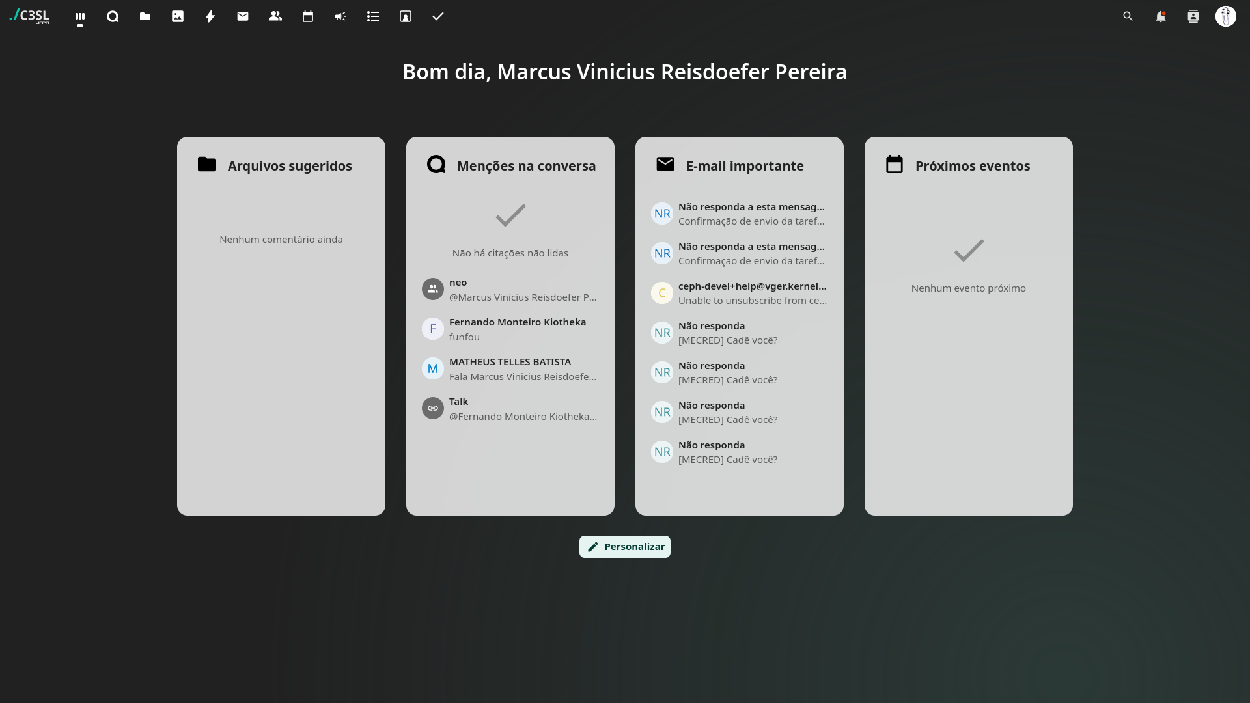Open the Dashboard app icon
Screen dimensions: 1250x703
pyautogui.click(x=80, y=16)
